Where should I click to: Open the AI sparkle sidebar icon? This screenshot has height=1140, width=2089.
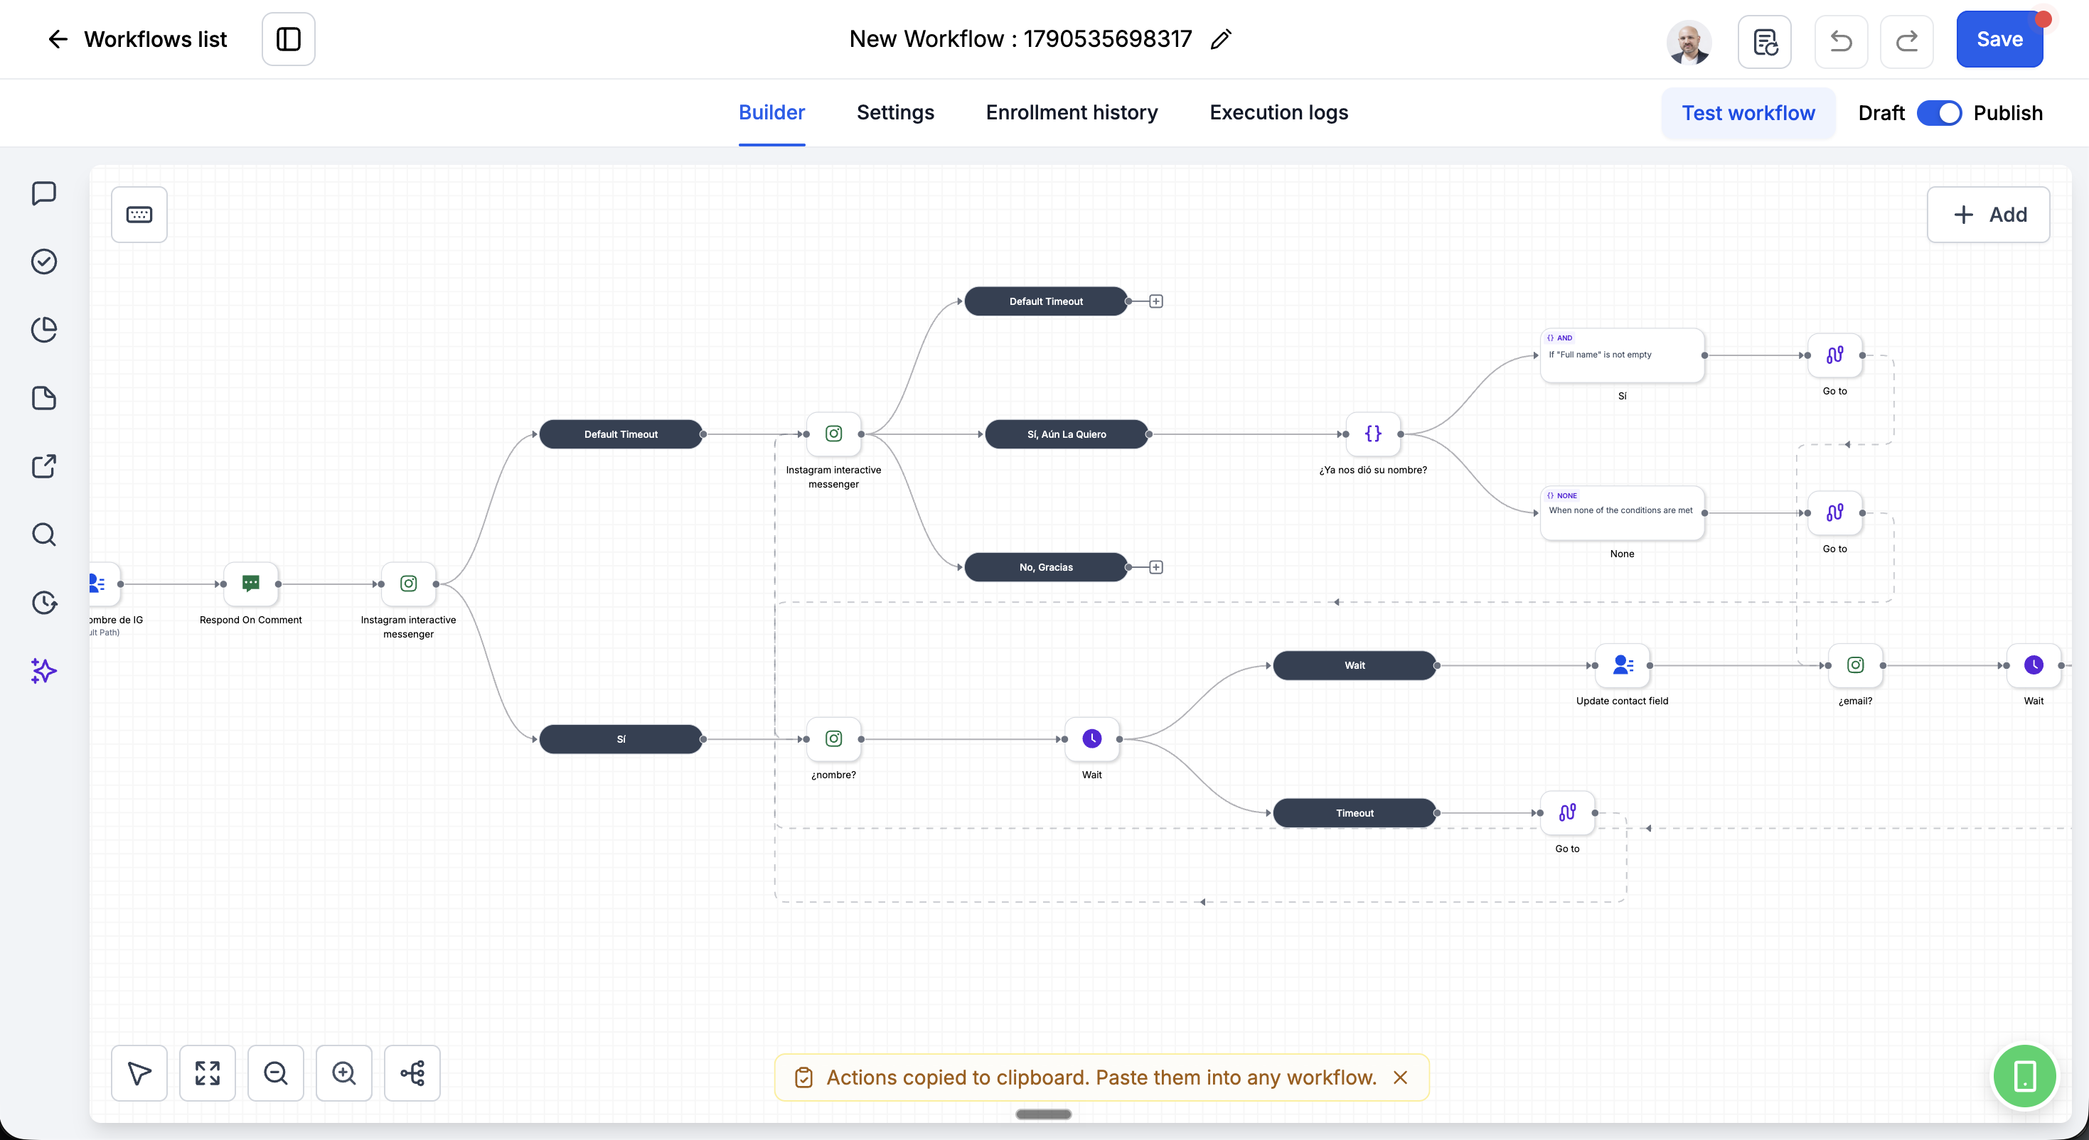click(x=44, y=670)
